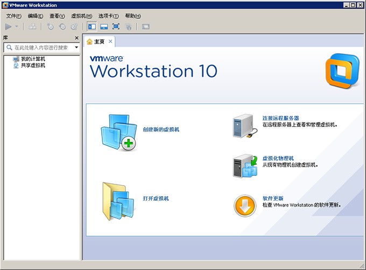Viewport: 366px width, 270px height.
Task: Maximize the VMware Workstation window
Action: (x=353, y=5)
